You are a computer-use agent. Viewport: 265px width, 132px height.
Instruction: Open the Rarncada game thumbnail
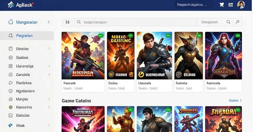(x=223, y=56)
